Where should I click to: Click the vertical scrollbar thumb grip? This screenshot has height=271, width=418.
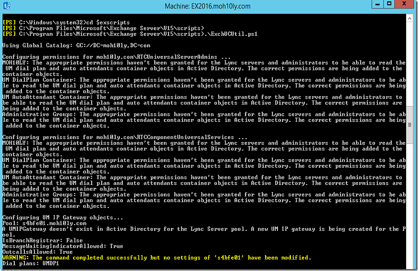409,125
